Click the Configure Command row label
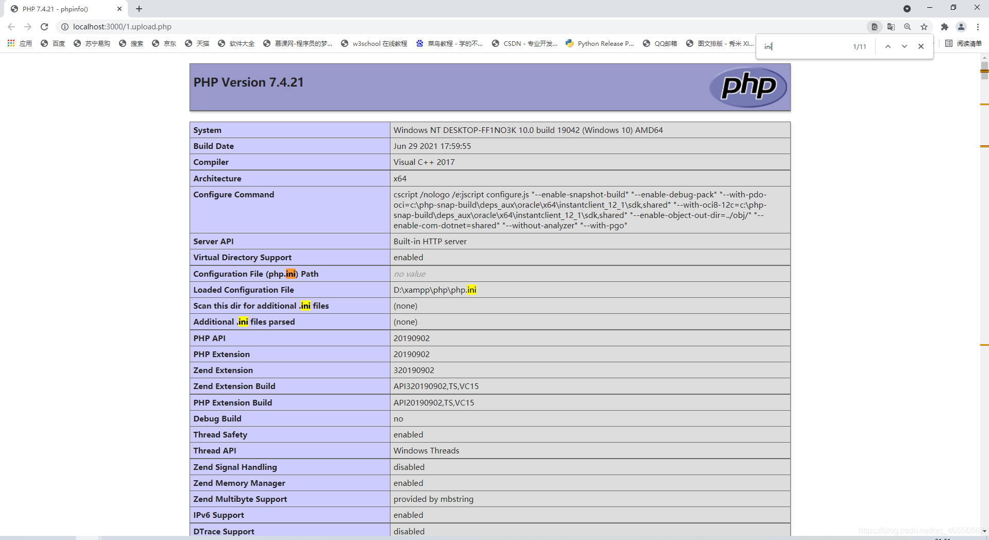 pos(233,194)
